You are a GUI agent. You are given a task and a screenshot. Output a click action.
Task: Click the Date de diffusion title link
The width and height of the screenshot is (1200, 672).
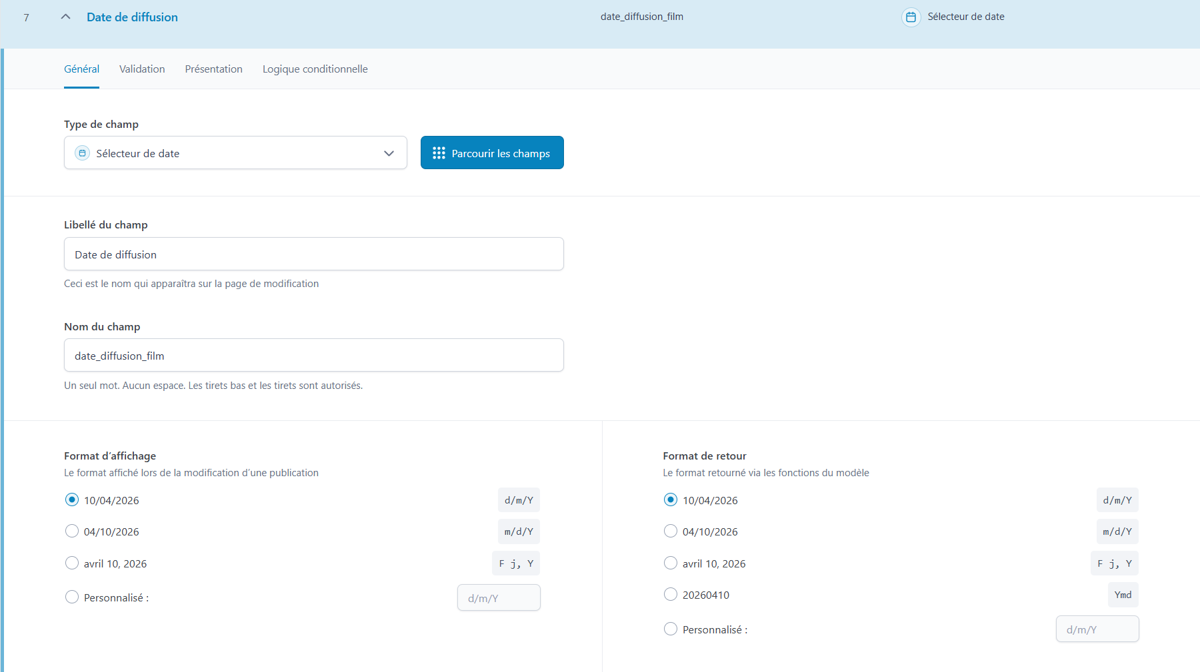point(132,17)
